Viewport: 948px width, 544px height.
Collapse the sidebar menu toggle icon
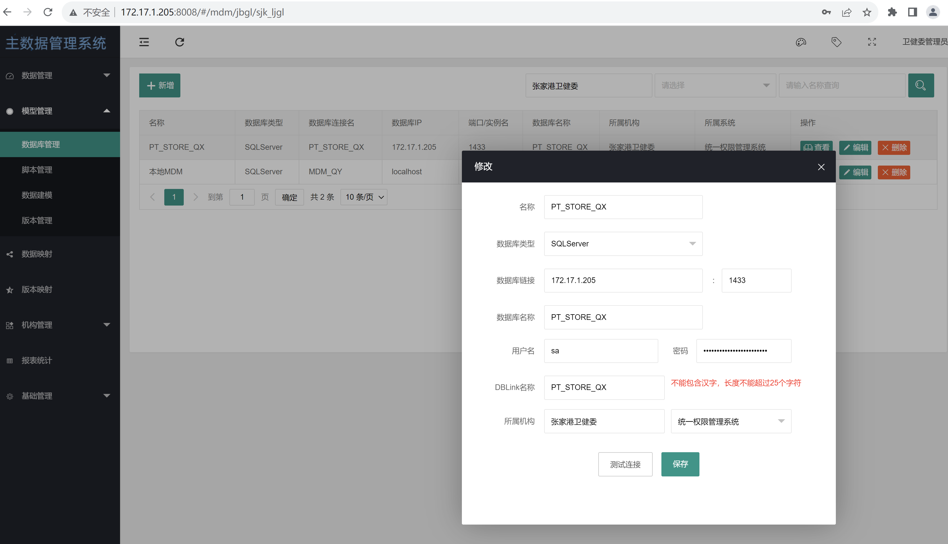point(144,42)
